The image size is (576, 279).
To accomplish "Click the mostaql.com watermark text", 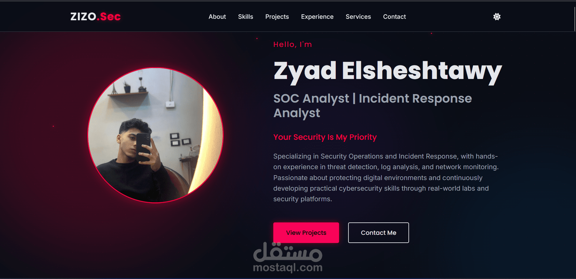I will (x=288, y=268).
